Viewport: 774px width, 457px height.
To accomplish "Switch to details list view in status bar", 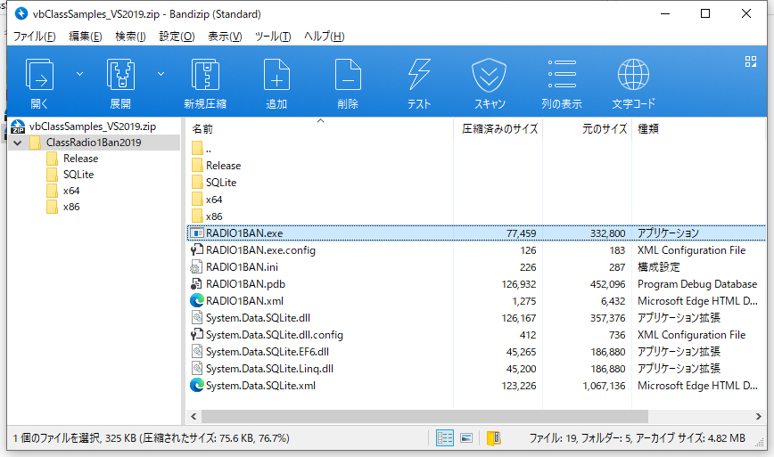I will [x=445, y=437].
